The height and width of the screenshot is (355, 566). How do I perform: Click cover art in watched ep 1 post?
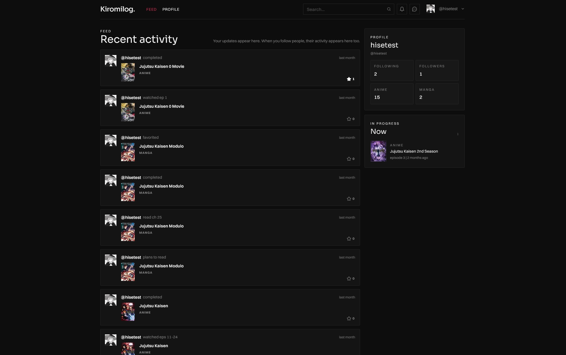pos(128,112)
